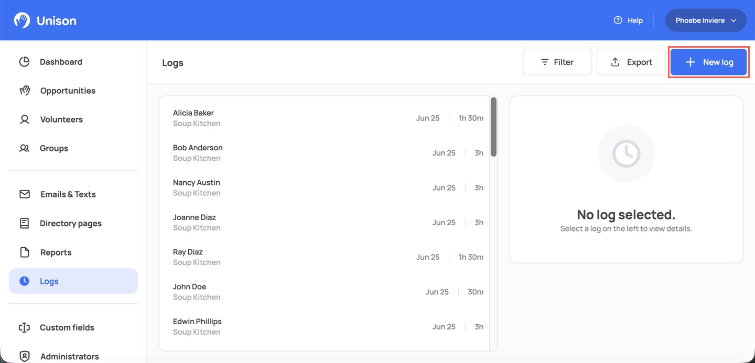Viewport: 755px width, 363px height.
Task: Expand the Phoebe Inviere account dropdown
Action: (x=706, y=20)
